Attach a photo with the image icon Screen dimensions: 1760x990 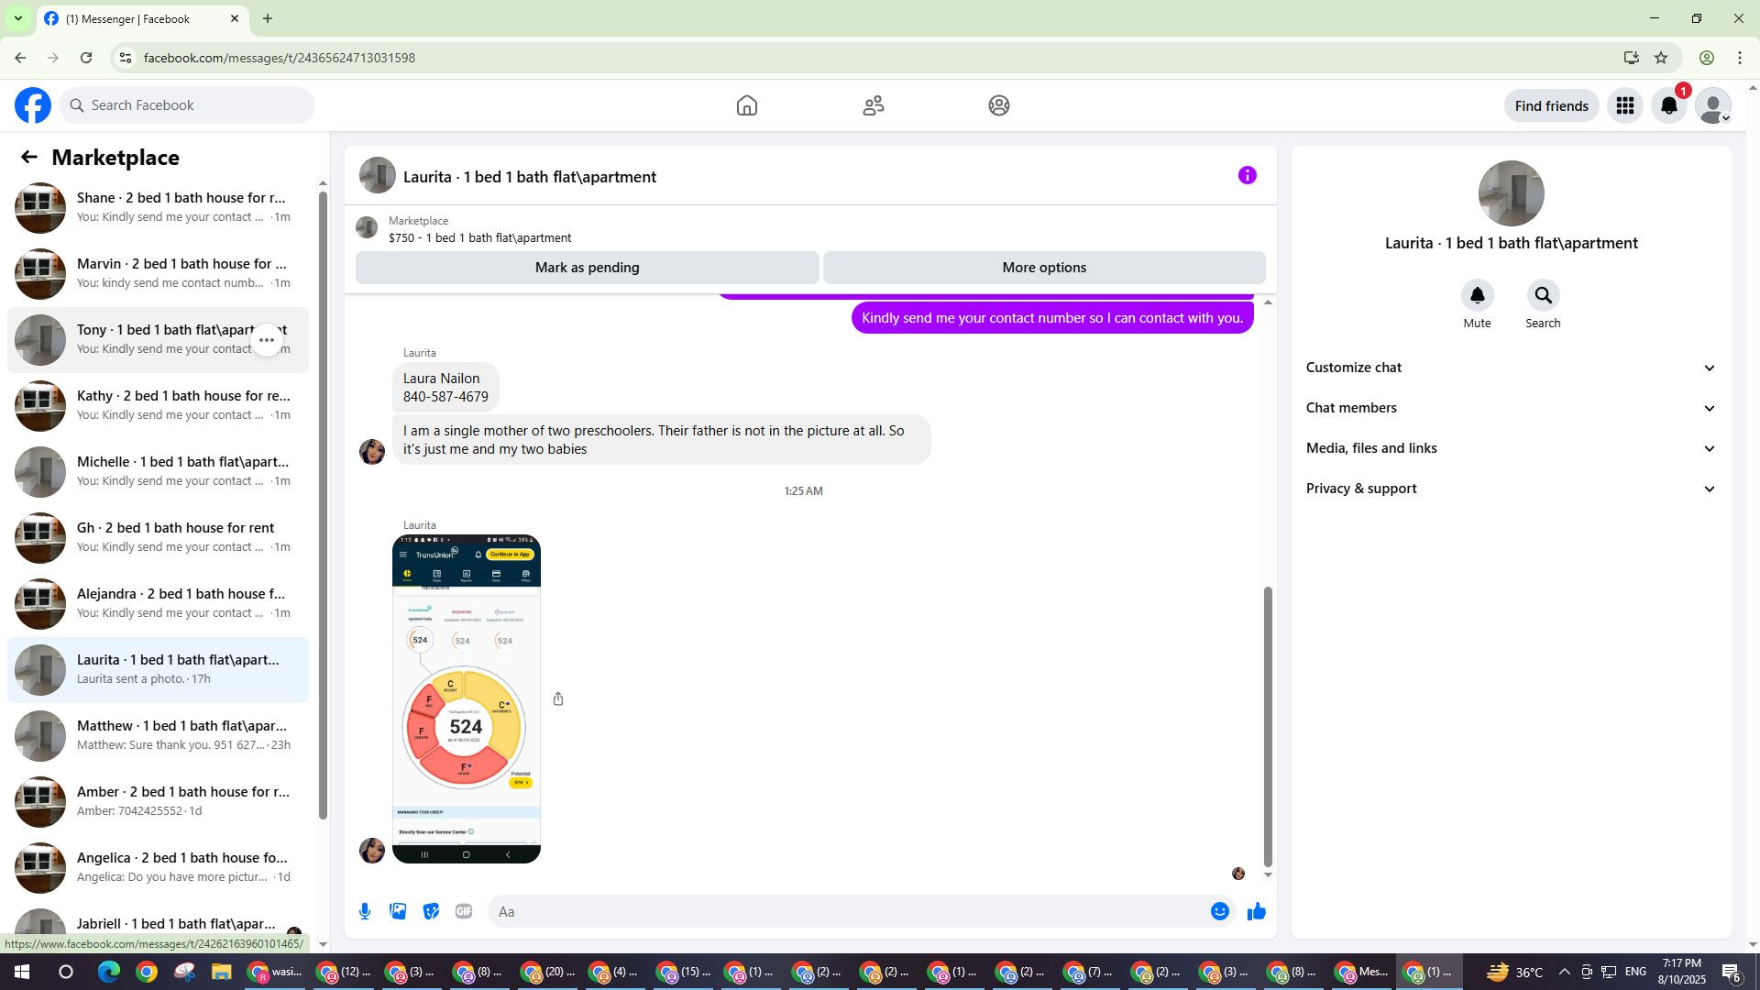click(398, 911)
